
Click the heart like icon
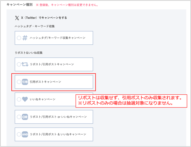[25, 100]
